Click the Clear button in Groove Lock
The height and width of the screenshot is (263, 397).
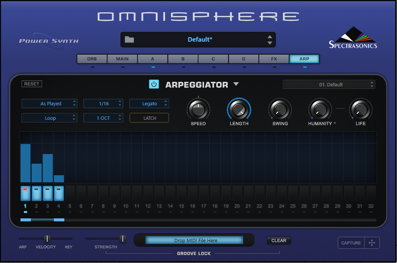point(279,241)
